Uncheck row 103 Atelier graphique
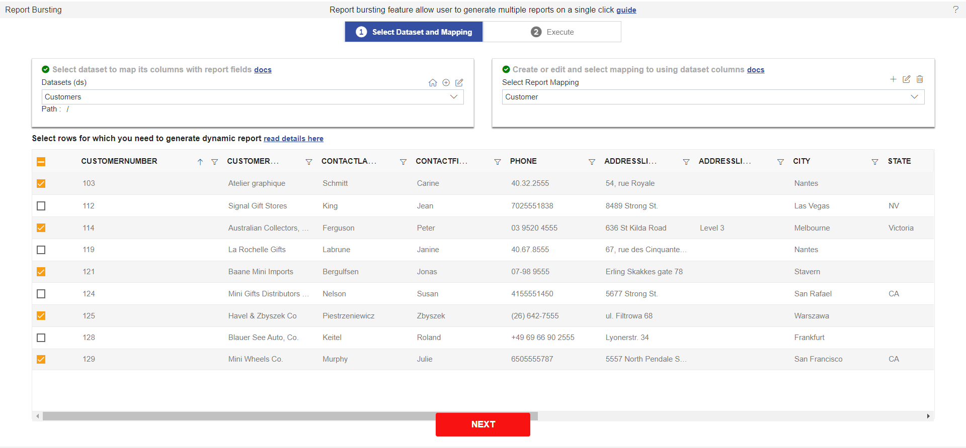 tap(41, 184)
